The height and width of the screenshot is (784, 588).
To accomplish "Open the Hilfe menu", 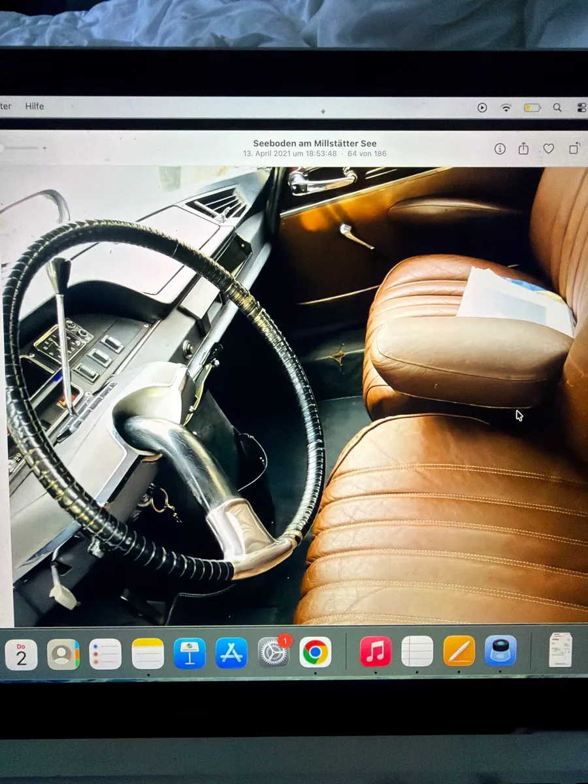I will (35, 106).
